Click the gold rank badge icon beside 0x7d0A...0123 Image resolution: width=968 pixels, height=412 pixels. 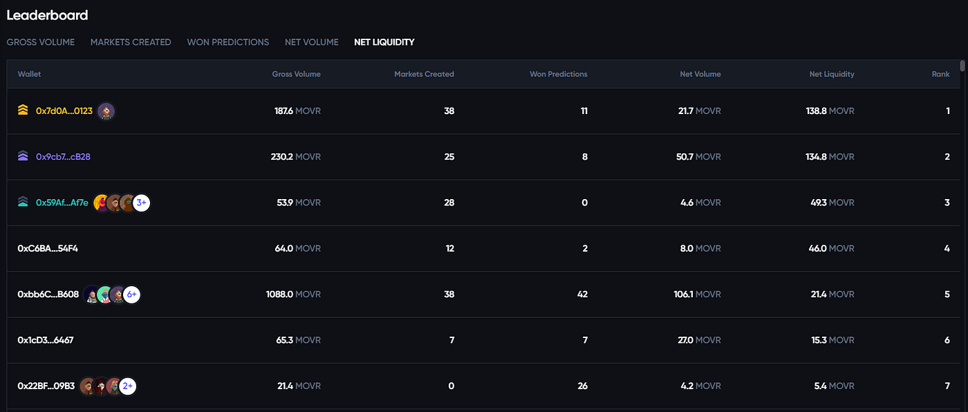click(23, 111)
